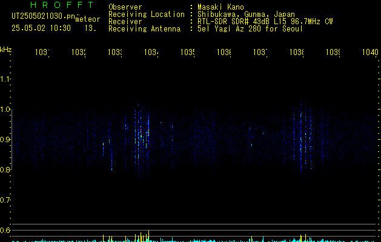Viewport: 381px width, 242px height.
Task: Click the 1.1 kHz frequency axis label
Action: click(5, 79)
